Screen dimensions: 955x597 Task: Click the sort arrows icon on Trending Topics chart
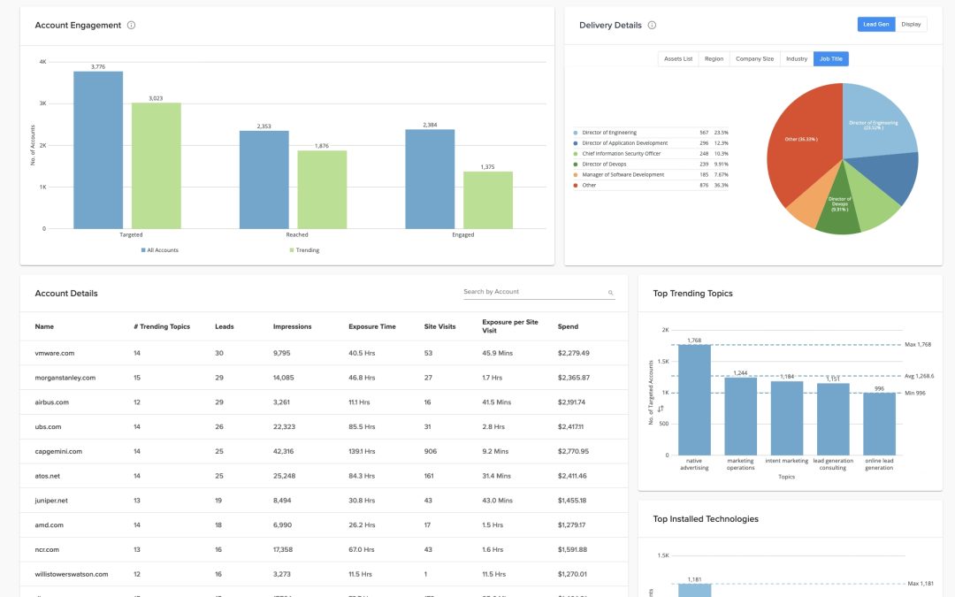pyautogui.click(x=661, y=409)
